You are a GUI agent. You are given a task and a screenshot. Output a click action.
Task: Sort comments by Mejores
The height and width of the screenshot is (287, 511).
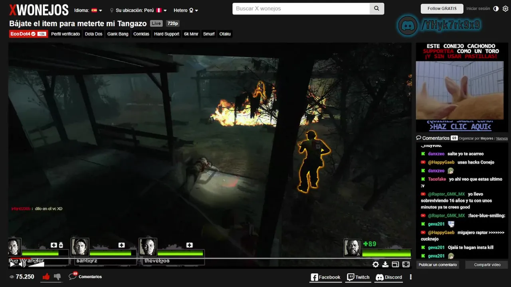tap(487, 138)
